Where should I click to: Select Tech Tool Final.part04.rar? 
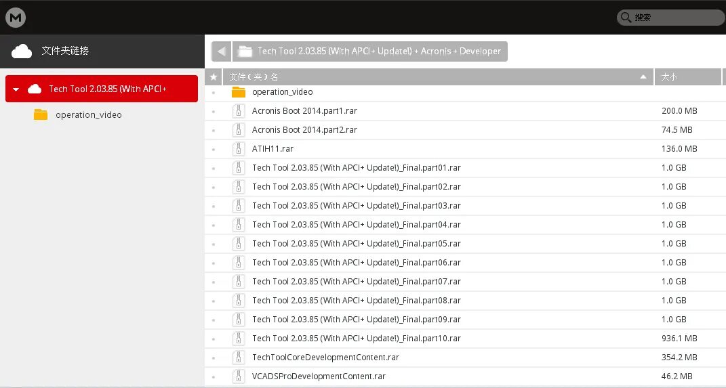click(357, 225)
